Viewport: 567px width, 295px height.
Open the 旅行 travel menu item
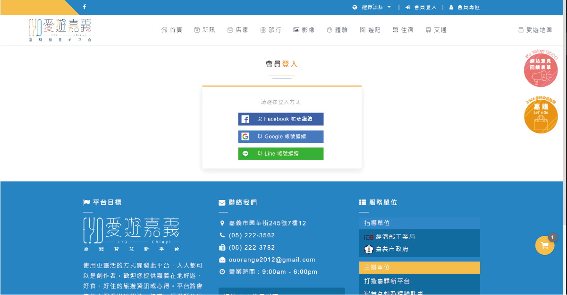271,30
